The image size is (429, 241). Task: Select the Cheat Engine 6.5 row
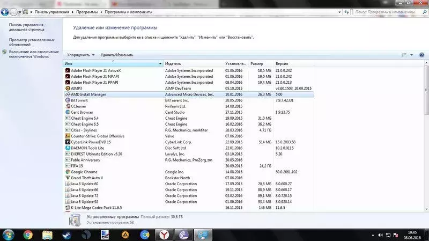point(189,124)
